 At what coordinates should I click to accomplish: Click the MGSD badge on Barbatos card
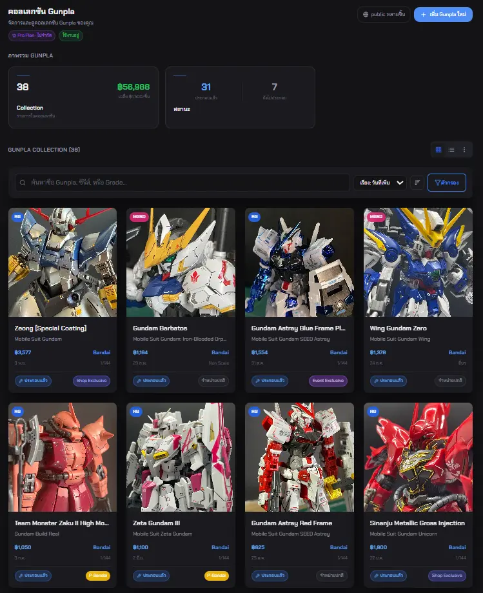click(139, 217)
